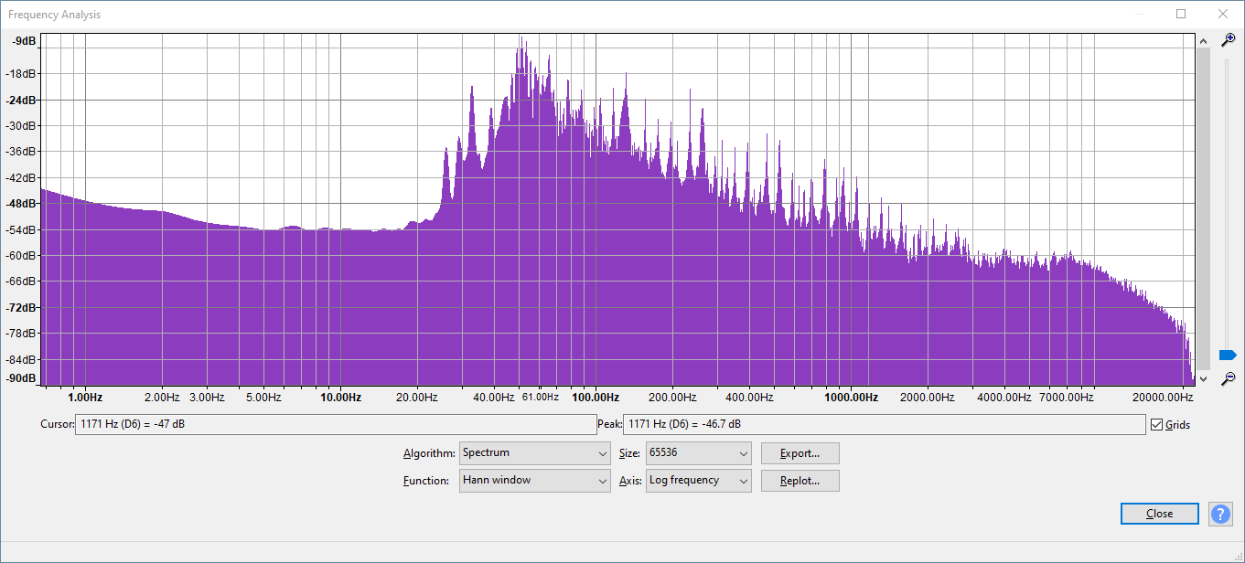Maximize the Frequency Analysis window
1245x563 pixels.
click(x=1181, y=14)
